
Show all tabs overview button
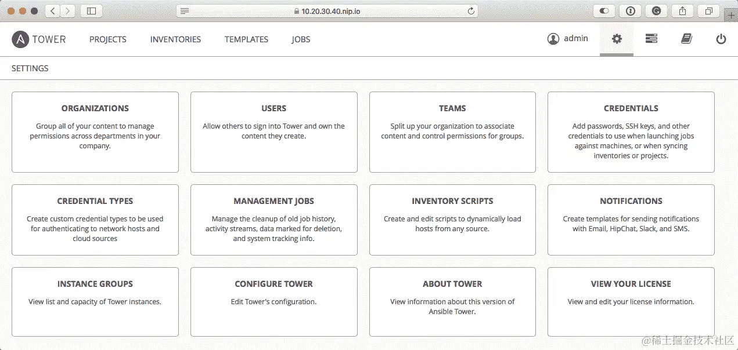pyautogui.click(x=708, y=10)
